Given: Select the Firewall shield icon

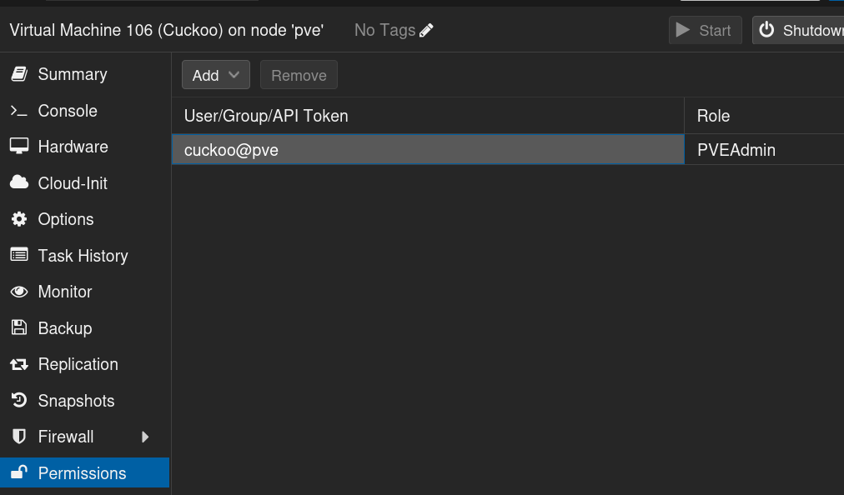Looking at the screenshot, I should click(x=18, y=437).
